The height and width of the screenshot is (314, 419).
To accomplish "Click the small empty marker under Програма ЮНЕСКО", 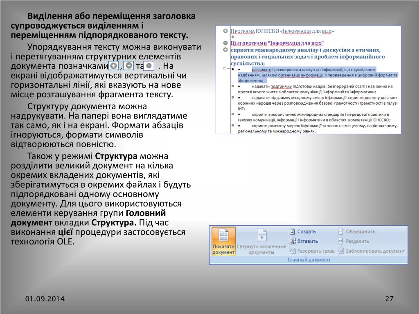I will click(x=233, y=37).
